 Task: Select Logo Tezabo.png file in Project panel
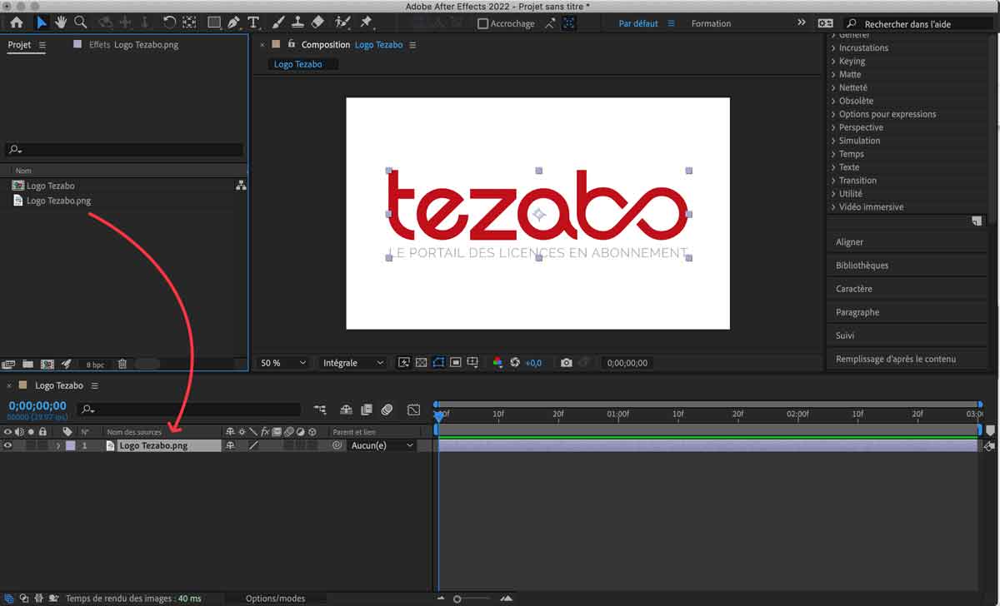(58, 201)
